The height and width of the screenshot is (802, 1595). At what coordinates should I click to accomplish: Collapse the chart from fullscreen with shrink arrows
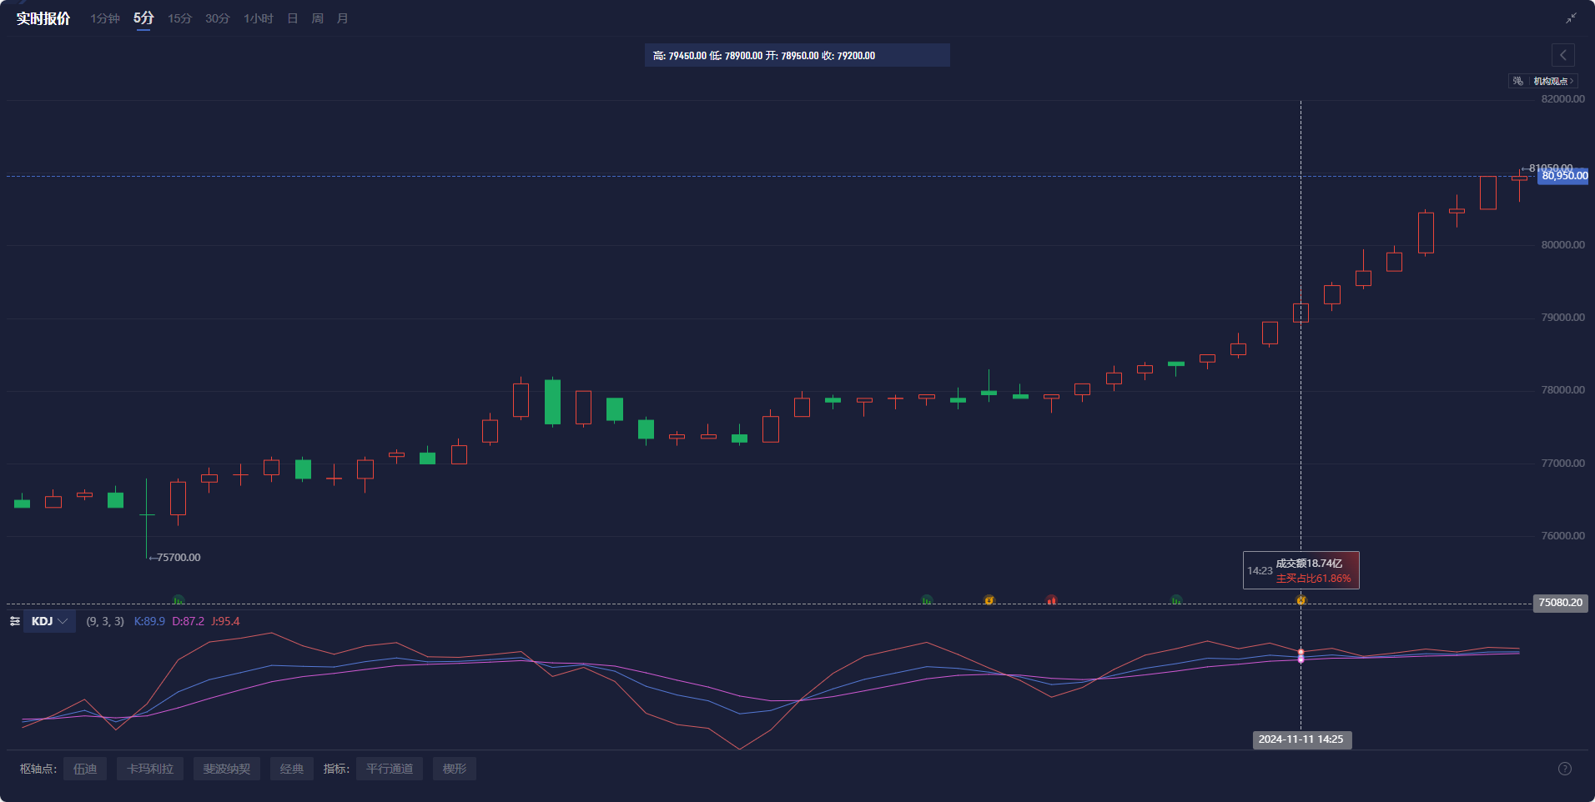pos(1571,18)
